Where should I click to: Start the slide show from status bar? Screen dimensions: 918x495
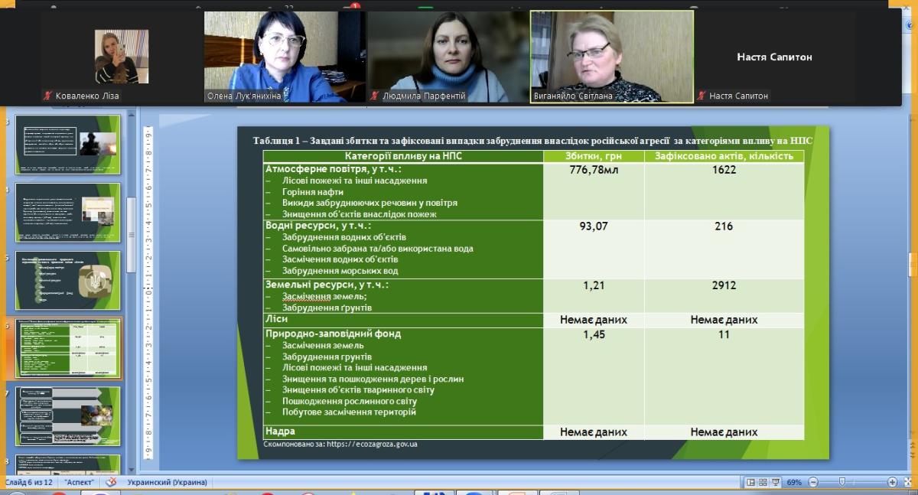pyautogui.click(x=776, y=482)
